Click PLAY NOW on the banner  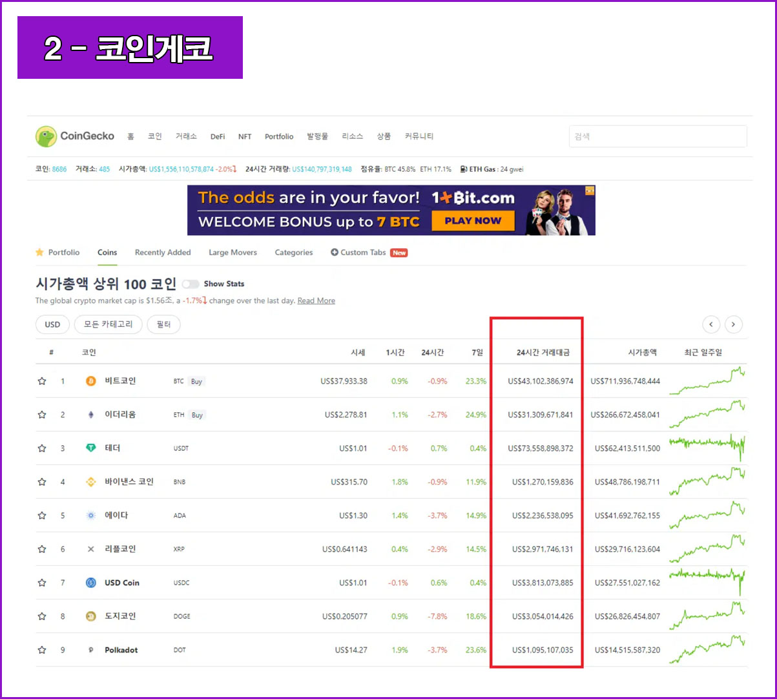click(x=473, y=220)
